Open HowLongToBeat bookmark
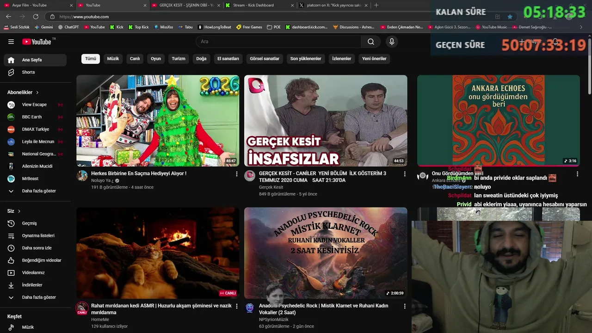This screenshot has width=592, height=333. pyautogui.click(x=214, y=27)
